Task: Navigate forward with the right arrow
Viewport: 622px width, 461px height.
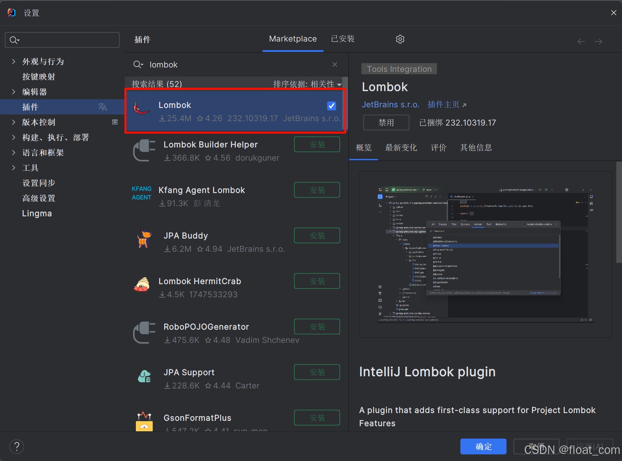Action: coord(598,42)
